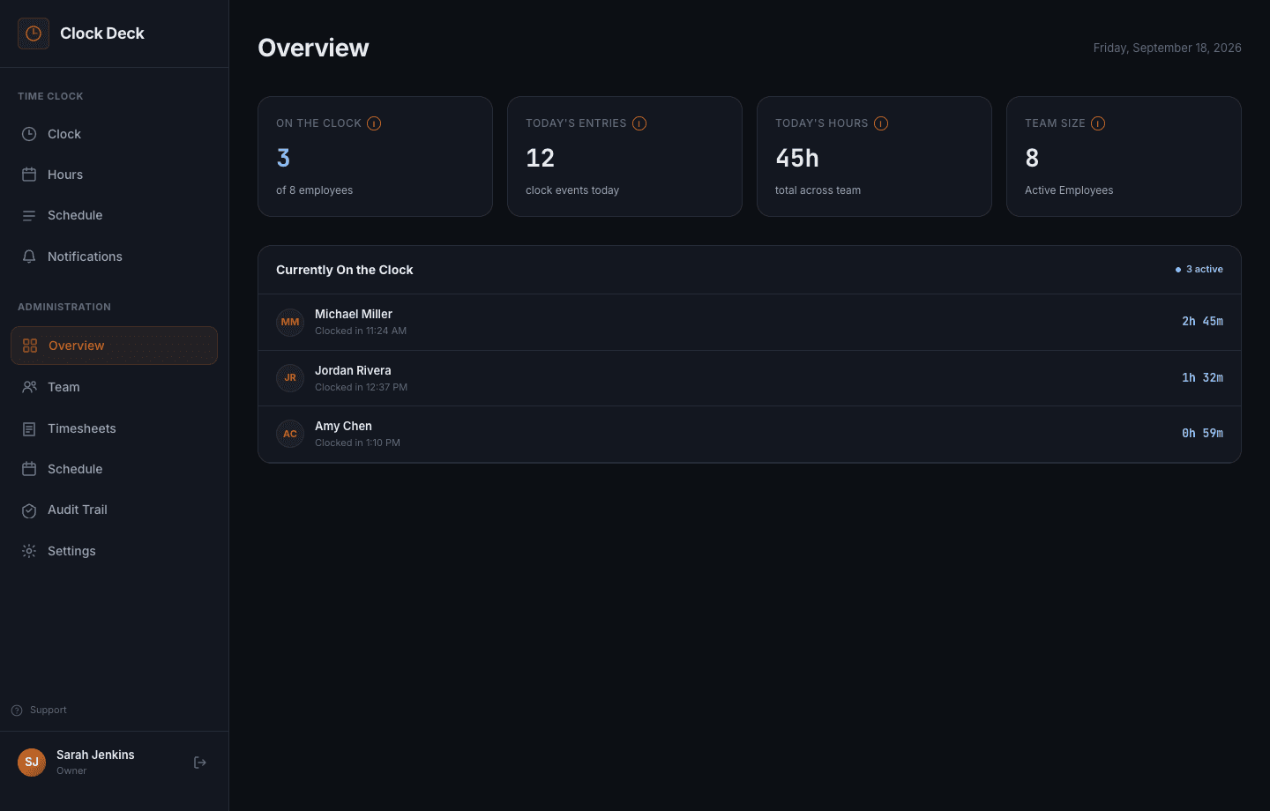Open the Team page
This screenshot has width=1270, height=811.
tap(114, 387)
